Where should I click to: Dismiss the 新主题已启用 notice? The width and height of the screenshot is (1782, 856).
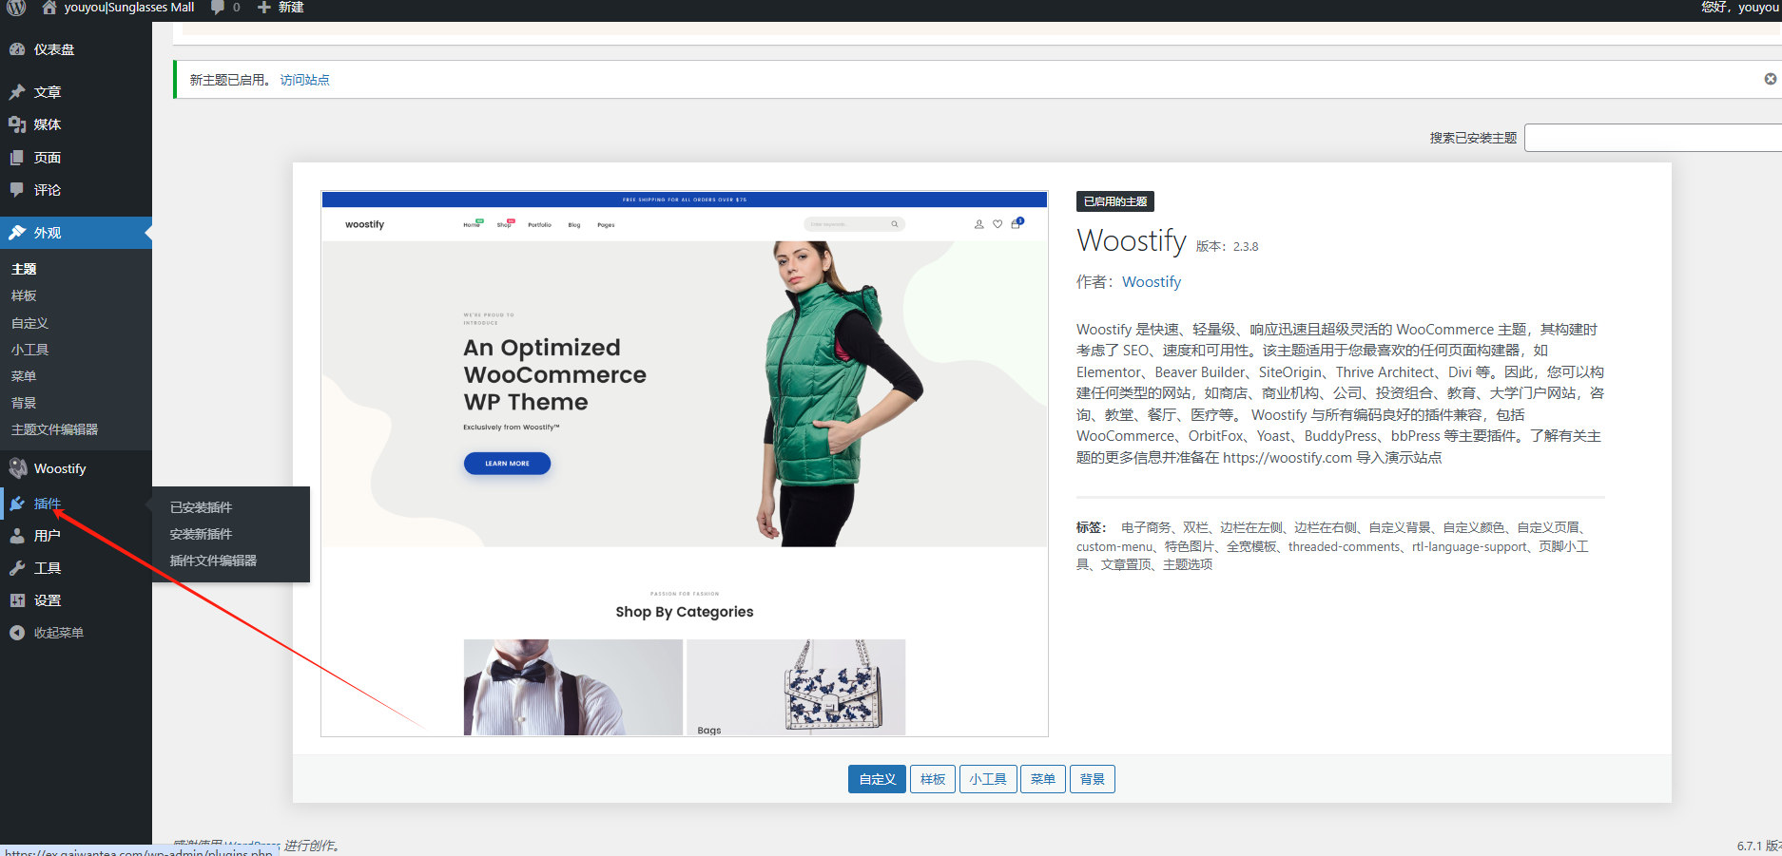(x=1770, y=79)
